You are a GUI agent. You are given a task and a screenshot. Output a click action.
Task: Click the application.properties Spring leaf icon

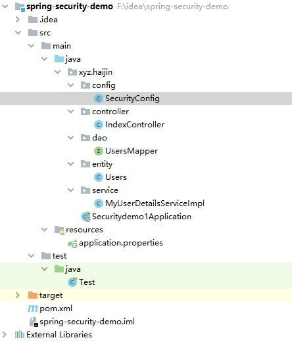point(72,244)
